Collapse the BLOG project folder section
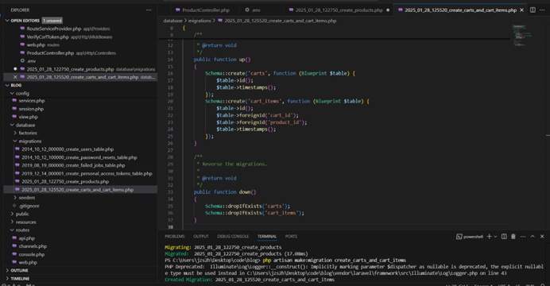 [x=7, y=85]
